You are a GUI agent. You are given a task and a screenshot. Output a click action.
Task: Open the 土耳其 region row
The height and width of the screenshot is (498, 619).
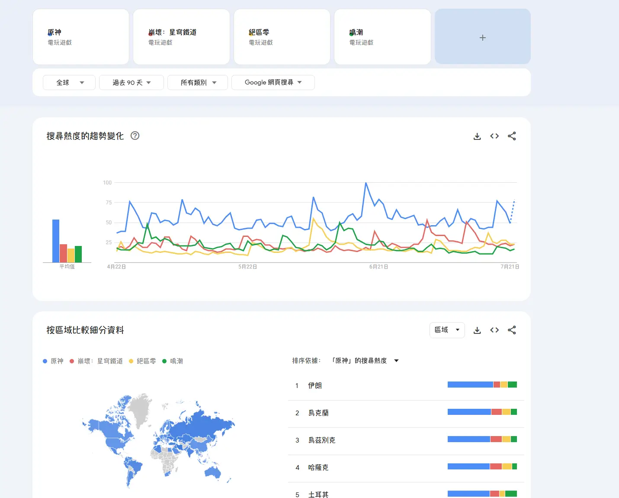pyautogui.click(x=406, y=491)
